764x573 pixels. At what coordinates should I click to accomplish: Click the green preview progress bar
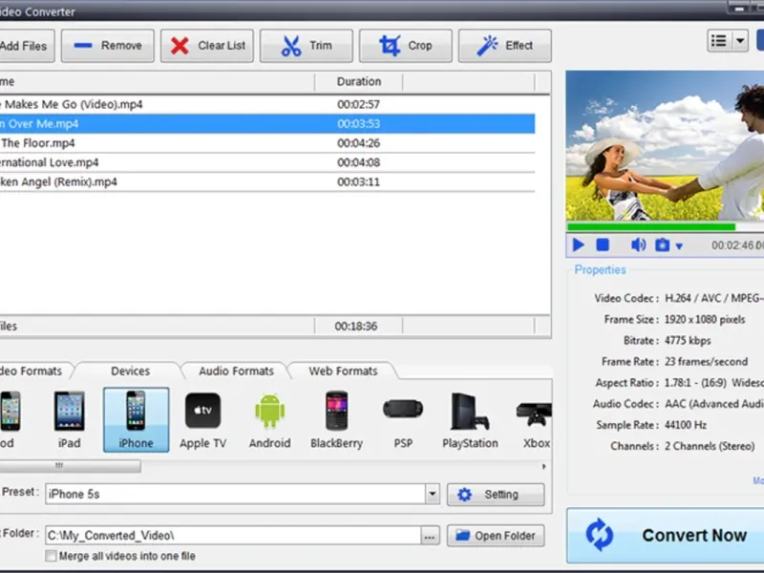(x=651, y=227)
